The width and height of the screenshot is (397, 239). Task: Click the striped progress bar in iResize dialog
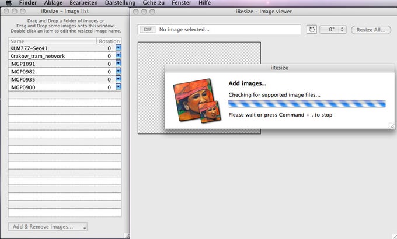pyautogui.click(x=307, y=104)
